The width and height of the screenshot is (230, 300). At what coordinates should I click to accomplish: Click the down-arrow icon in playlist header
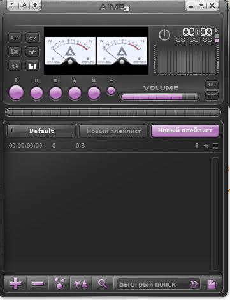click(x=197, y=146)
